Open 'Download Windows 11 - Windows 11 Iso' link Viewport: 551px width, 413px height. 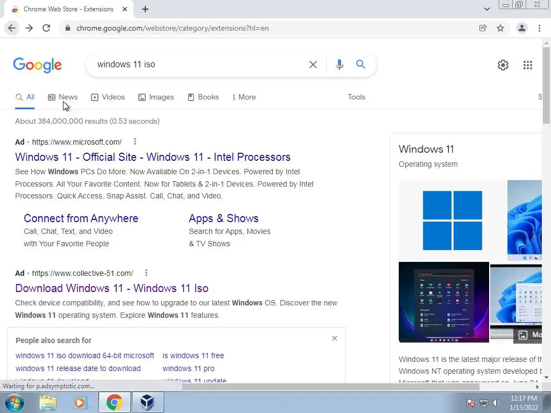point(112,288)
